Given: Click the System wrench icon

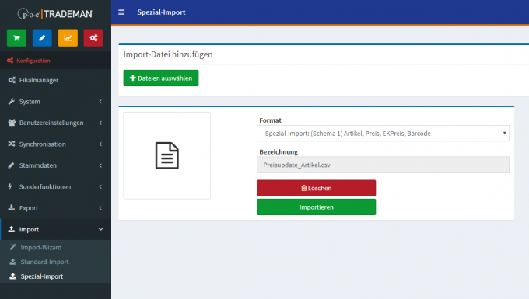Looking at the screenshot, I should click(x=12, y=102).
